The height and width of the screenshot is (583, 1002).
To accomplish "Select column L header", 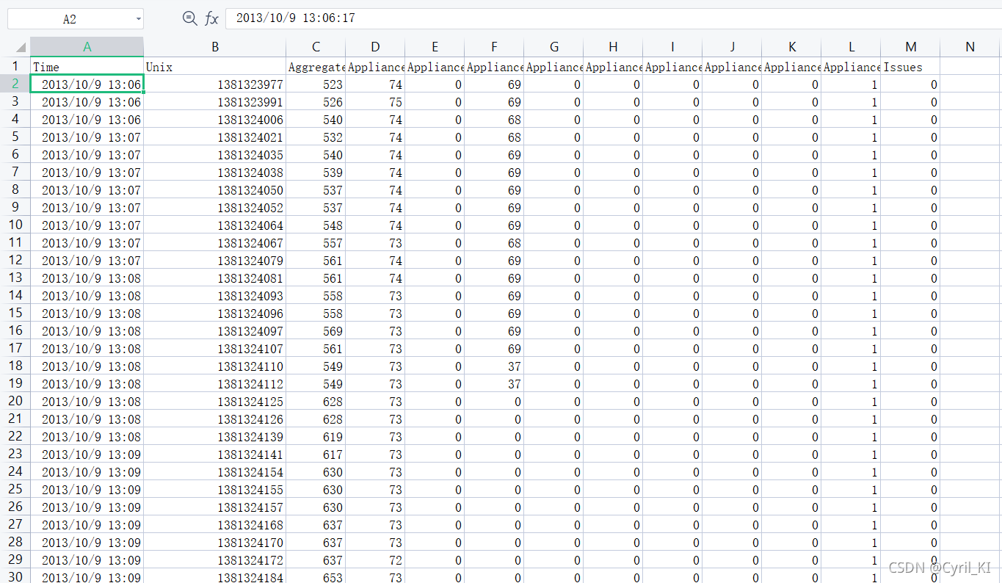I will click(851, 47).
